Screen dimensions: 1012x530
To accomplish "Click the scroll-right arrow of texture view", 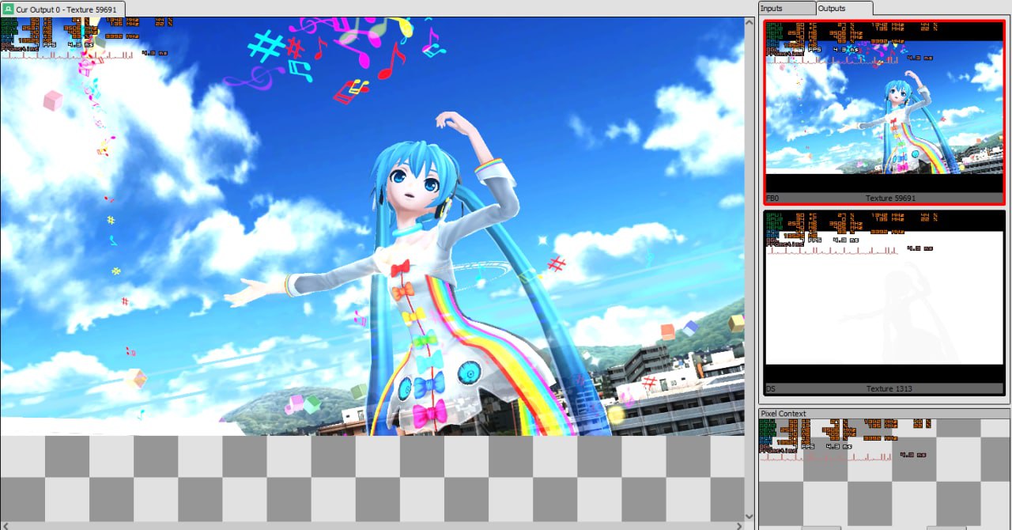I will coord(740,526).
